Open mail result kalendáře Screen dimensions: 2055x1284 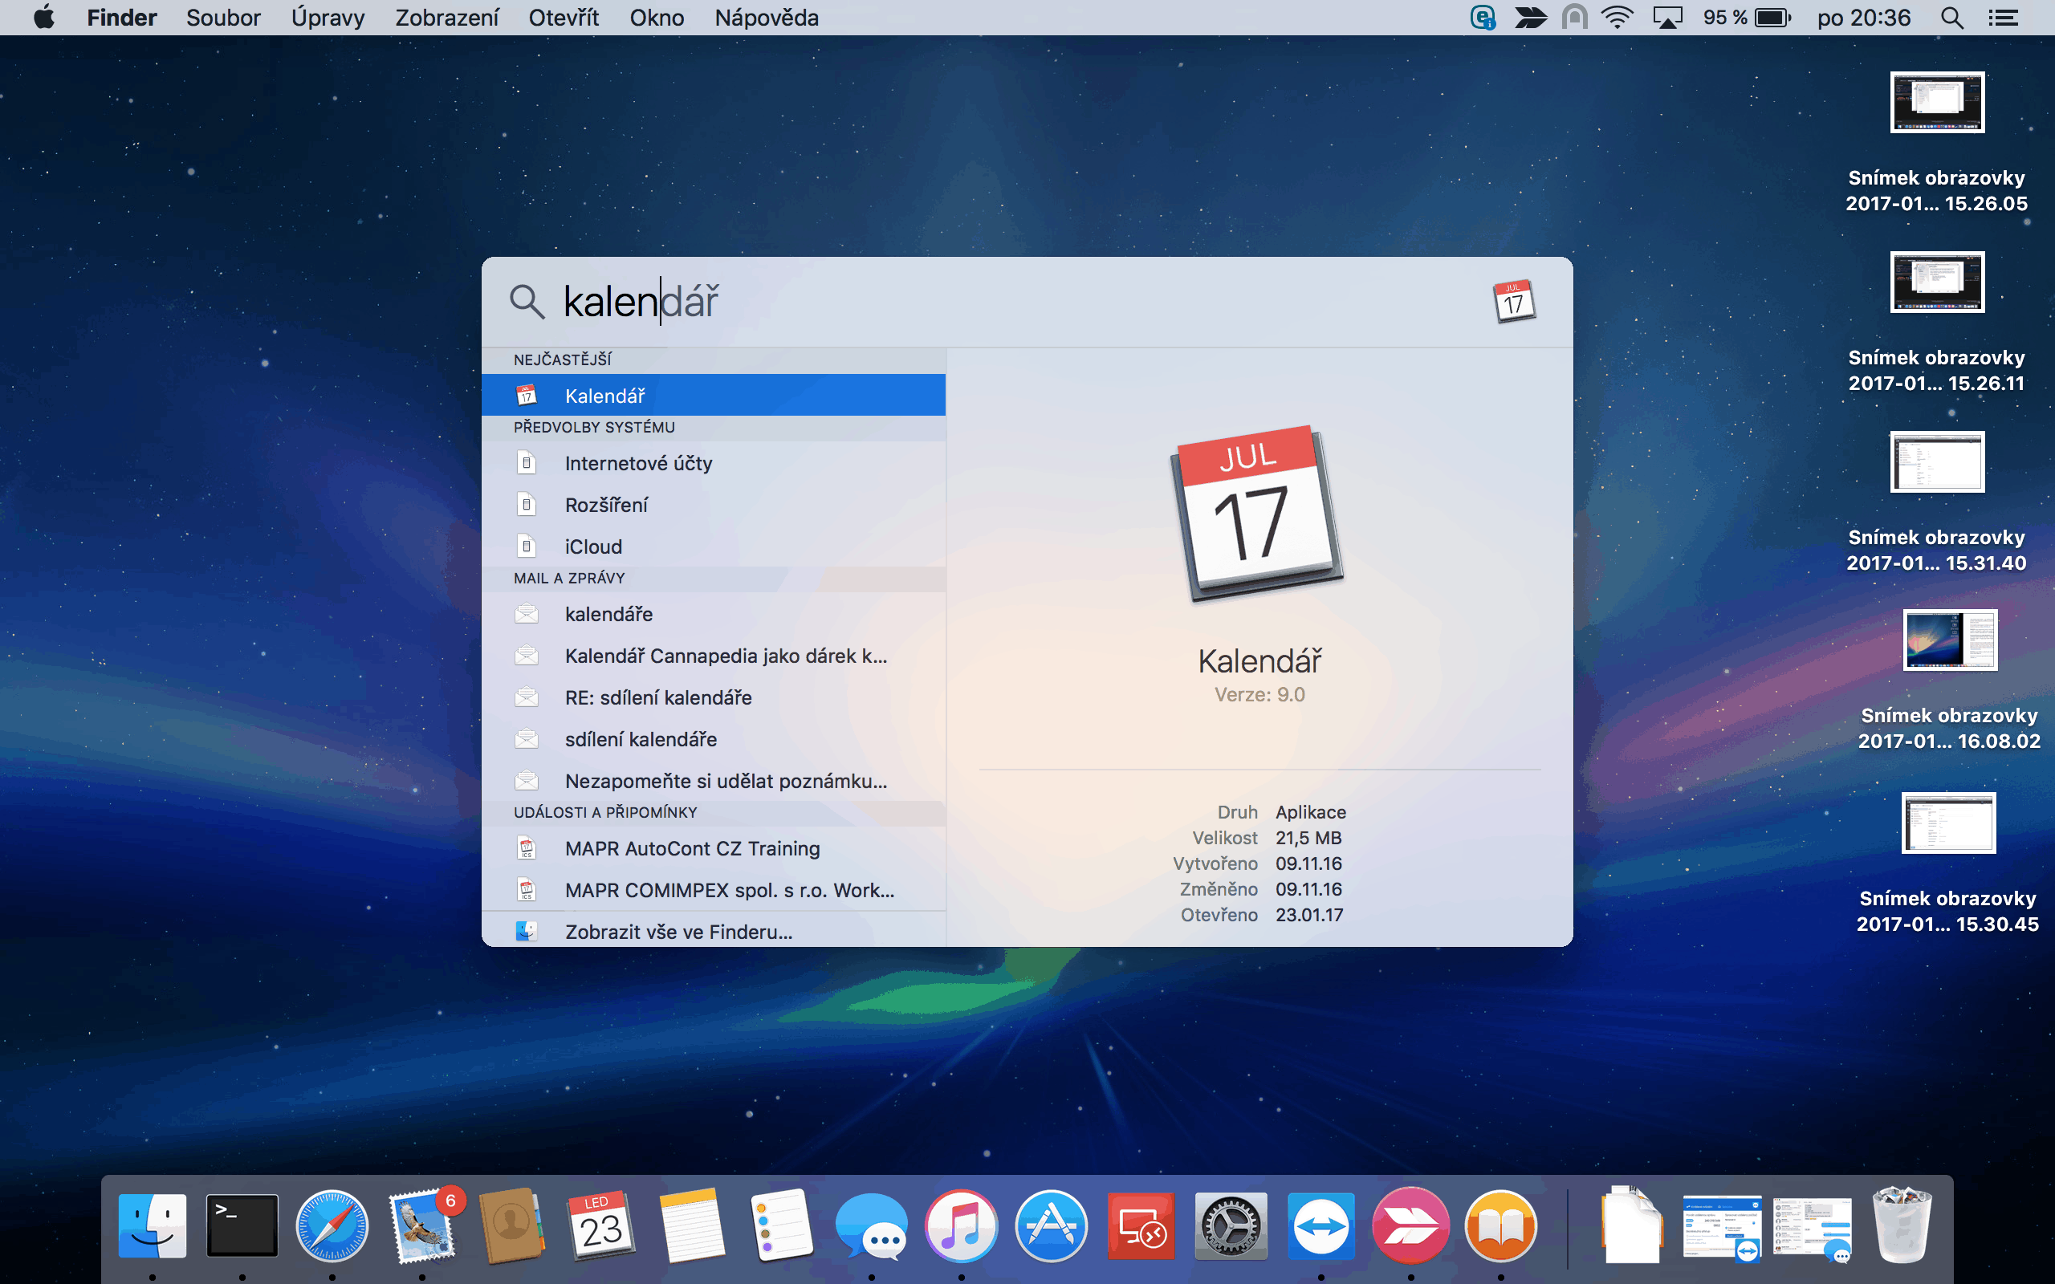(x=714, y=614)
